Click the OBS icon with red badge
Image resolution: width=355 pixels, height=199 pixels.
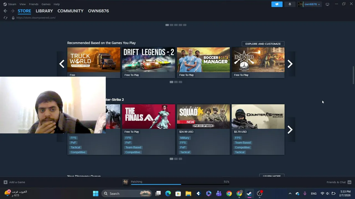260,193
